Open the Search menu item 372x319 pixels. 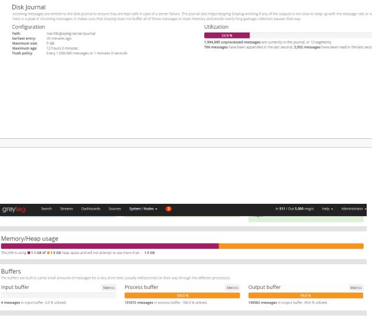pos(46,209)
